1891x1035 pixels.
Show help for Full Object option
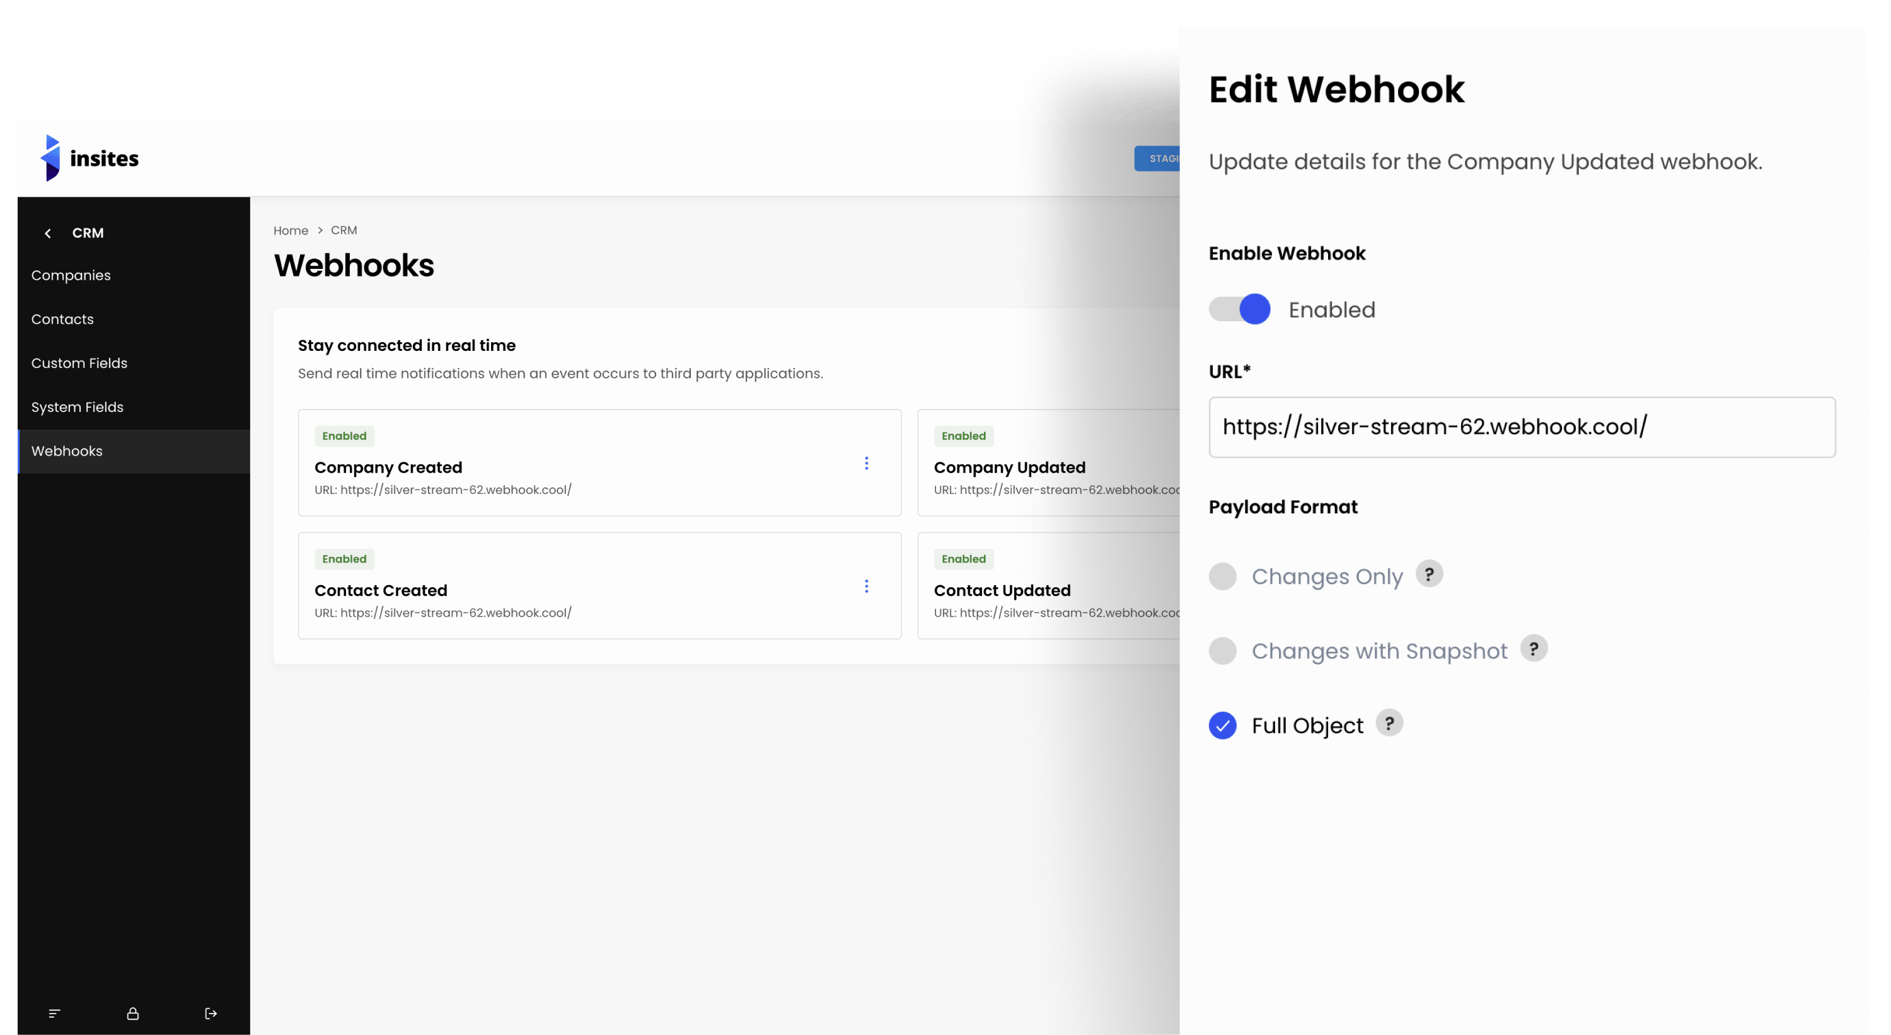[1389, 723]
